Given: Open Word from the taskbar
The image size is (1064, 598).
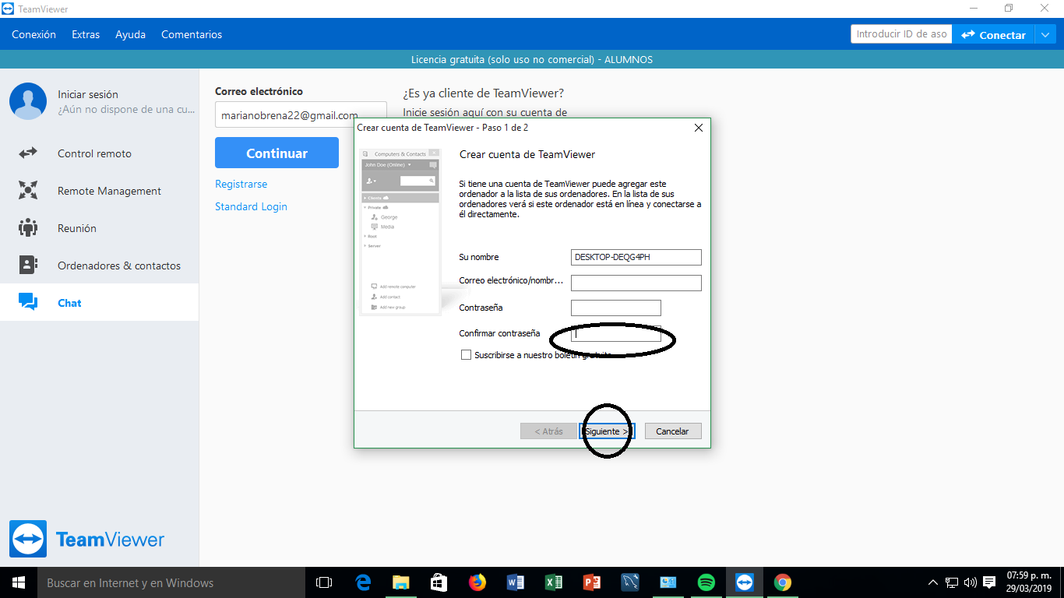Looking at the screenshot, I should click(516, 582).
